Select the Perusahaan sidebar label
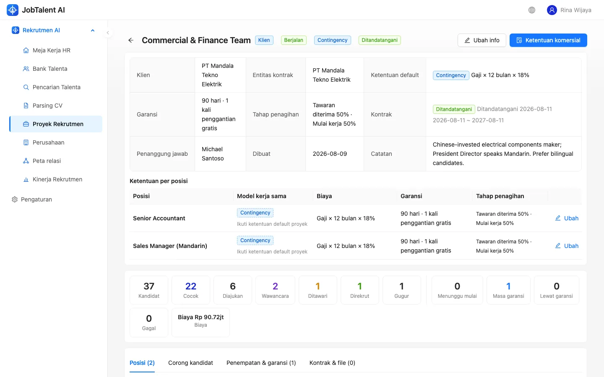This screenshot has height=377, width=604. (x=49, y=142)
